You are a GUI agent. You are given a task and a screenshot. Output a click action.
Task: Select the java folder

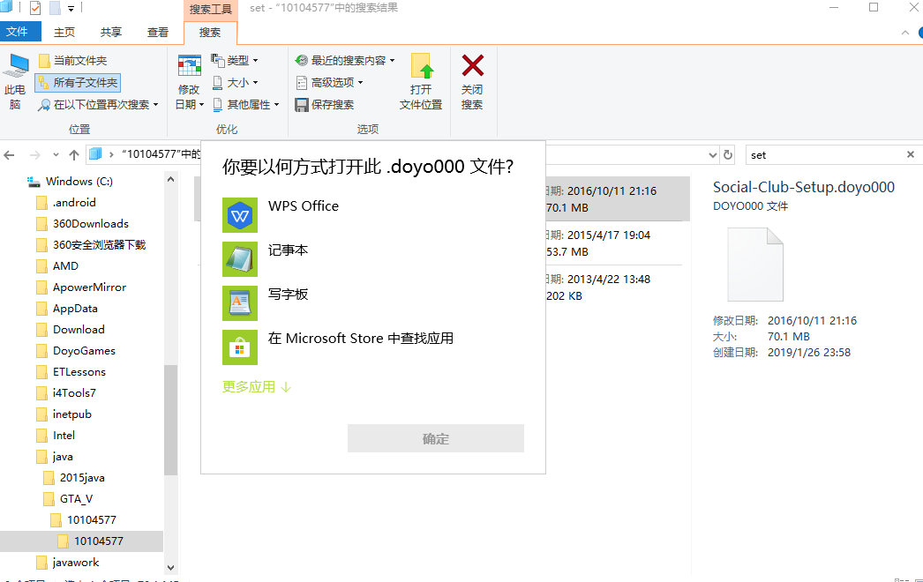click(x=55, y=457)
